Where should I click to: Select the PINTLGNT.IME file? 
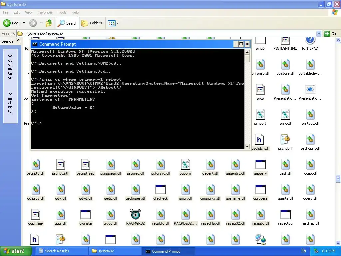(x=285, y=44)
